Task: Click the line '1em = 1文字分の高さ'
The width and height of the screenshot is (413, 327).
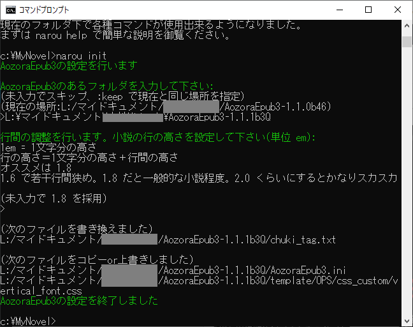Action: point(48,148)
